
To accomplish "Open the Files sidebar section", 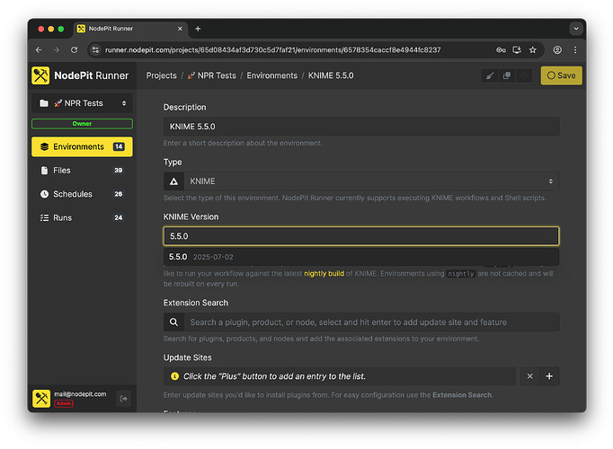I will click(82, 171).
